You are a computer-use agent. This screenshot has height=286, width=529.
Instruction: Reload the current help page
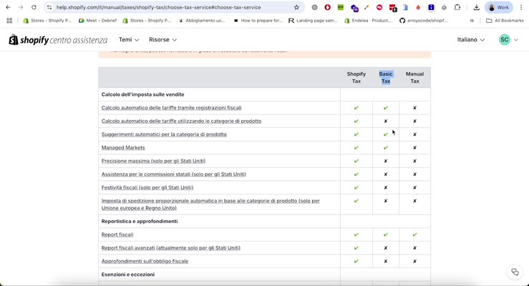pos(34,7)
